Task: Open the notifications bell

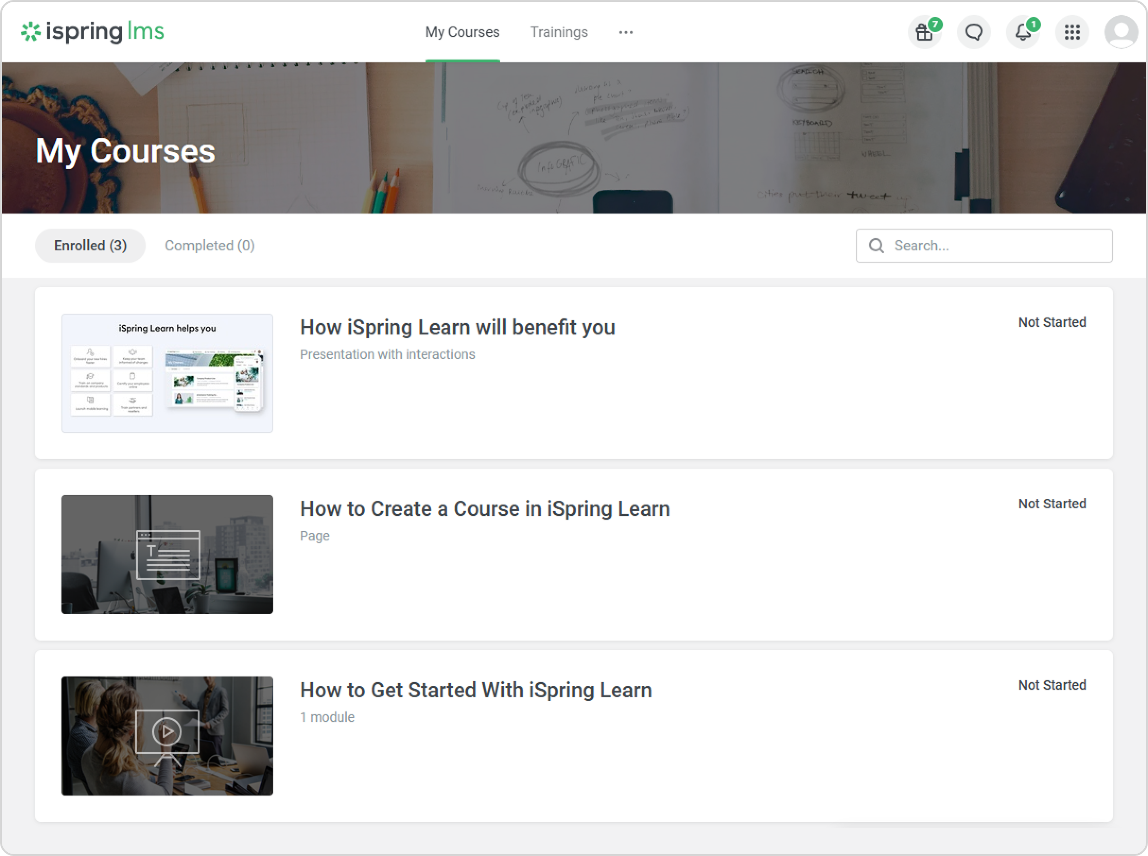Action: tap(1023, 33)
